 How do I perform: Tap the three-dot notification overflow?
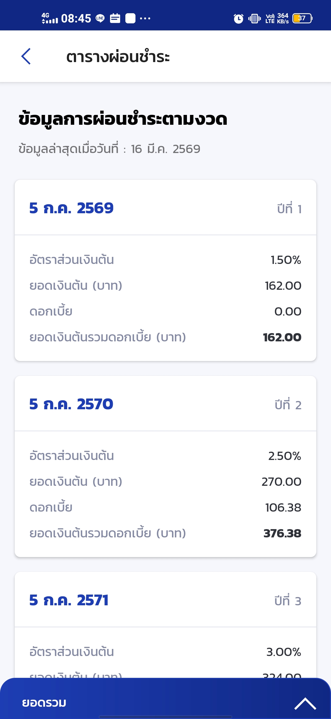pos(145,18)
